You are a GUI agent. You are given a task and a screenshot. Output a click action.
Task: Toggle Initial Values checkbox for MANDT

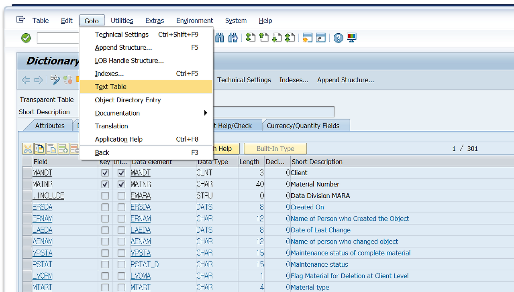tap(121, 173)
